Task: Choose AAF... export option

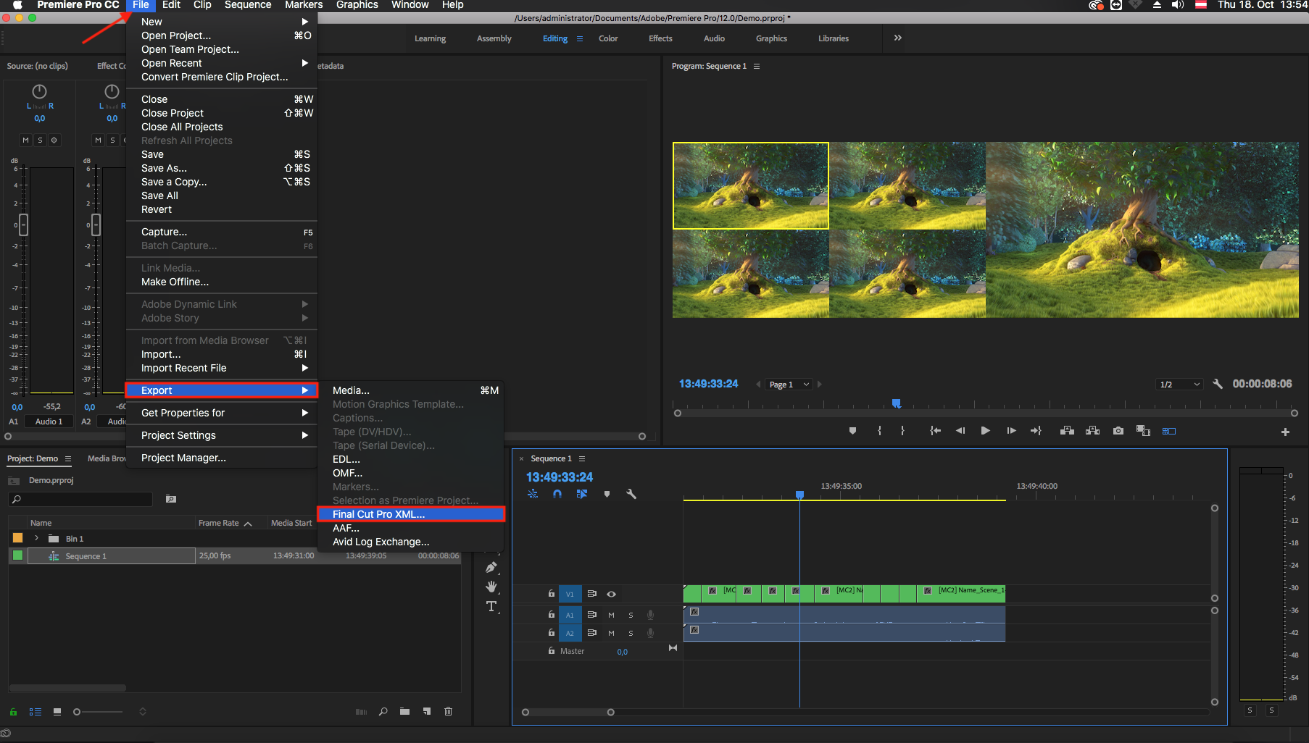Action: tap(410, 528)
